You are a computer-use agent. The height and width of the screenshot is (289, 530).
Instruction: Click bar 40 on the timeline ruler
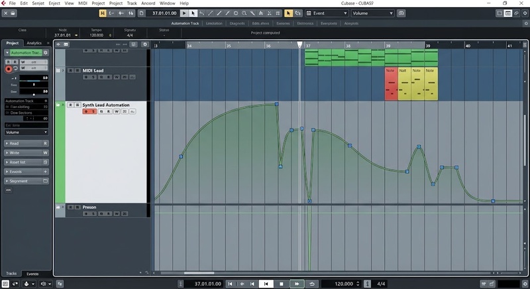click(x=468, y=46)
